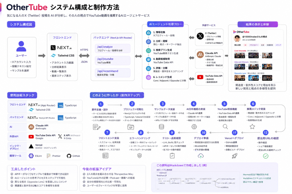
Task: Select the AIエージェント処理フロー header
Action: coord(165,24)
